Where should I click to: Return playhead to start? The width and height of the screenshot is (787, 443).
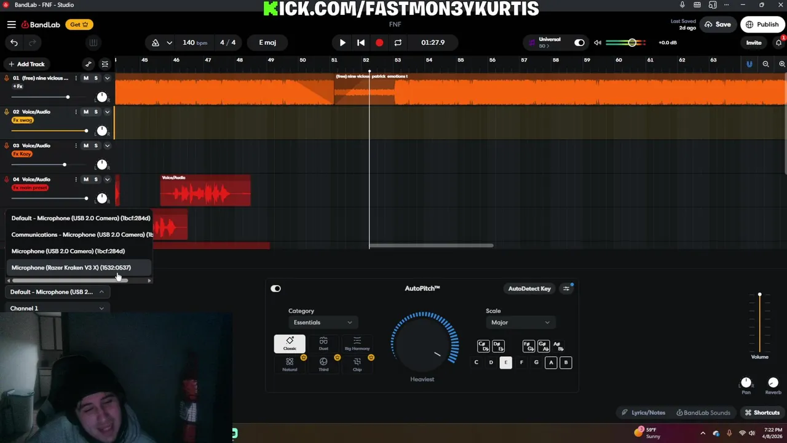pos(361,42)
